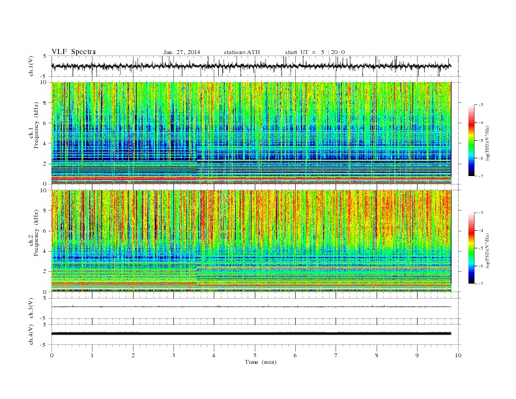Click the time axis tick label "6"
The image size is (516, 399).
point(296,355)
